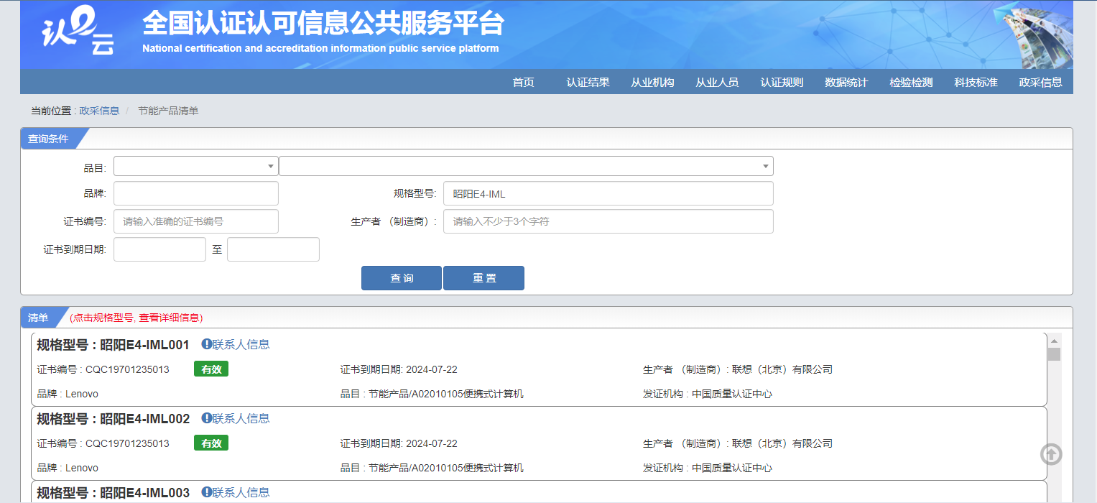Select 检验检测 in the navigation bar
The height and width of the screenshot is (503, 1097).
[x=911, y=82]
